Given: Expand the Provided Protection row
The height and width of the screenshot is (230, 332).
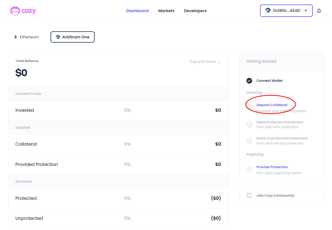Looking at the screenshot, I should pyautogui.click(x=118, y=165).
